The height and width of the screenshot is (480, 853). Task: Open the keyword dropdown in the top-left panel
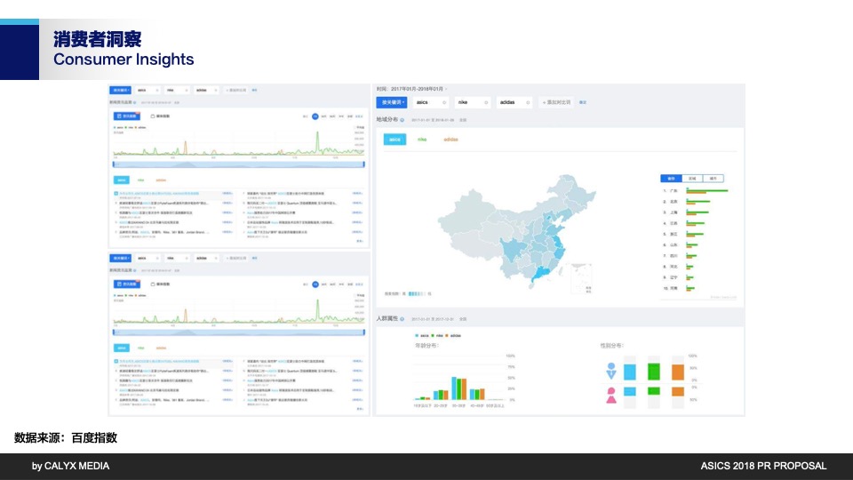119,90
